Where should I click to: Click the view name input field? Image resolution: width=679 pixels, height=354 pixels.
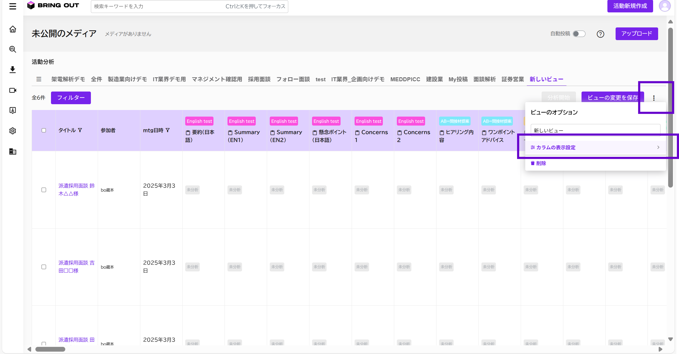[x=595, y=130]
